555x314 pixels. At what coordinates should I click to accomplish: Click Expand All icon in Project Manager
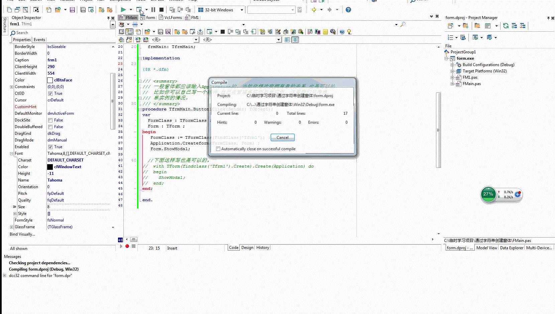pos(514,26)
